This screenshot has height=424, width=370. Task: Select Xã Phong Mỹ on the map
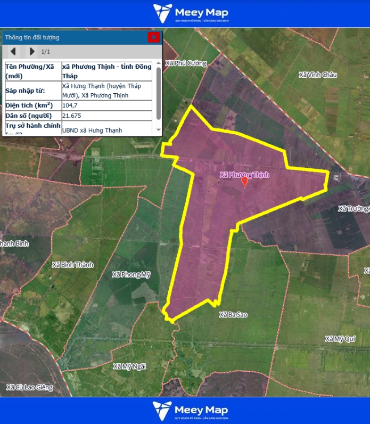(131, 275)
